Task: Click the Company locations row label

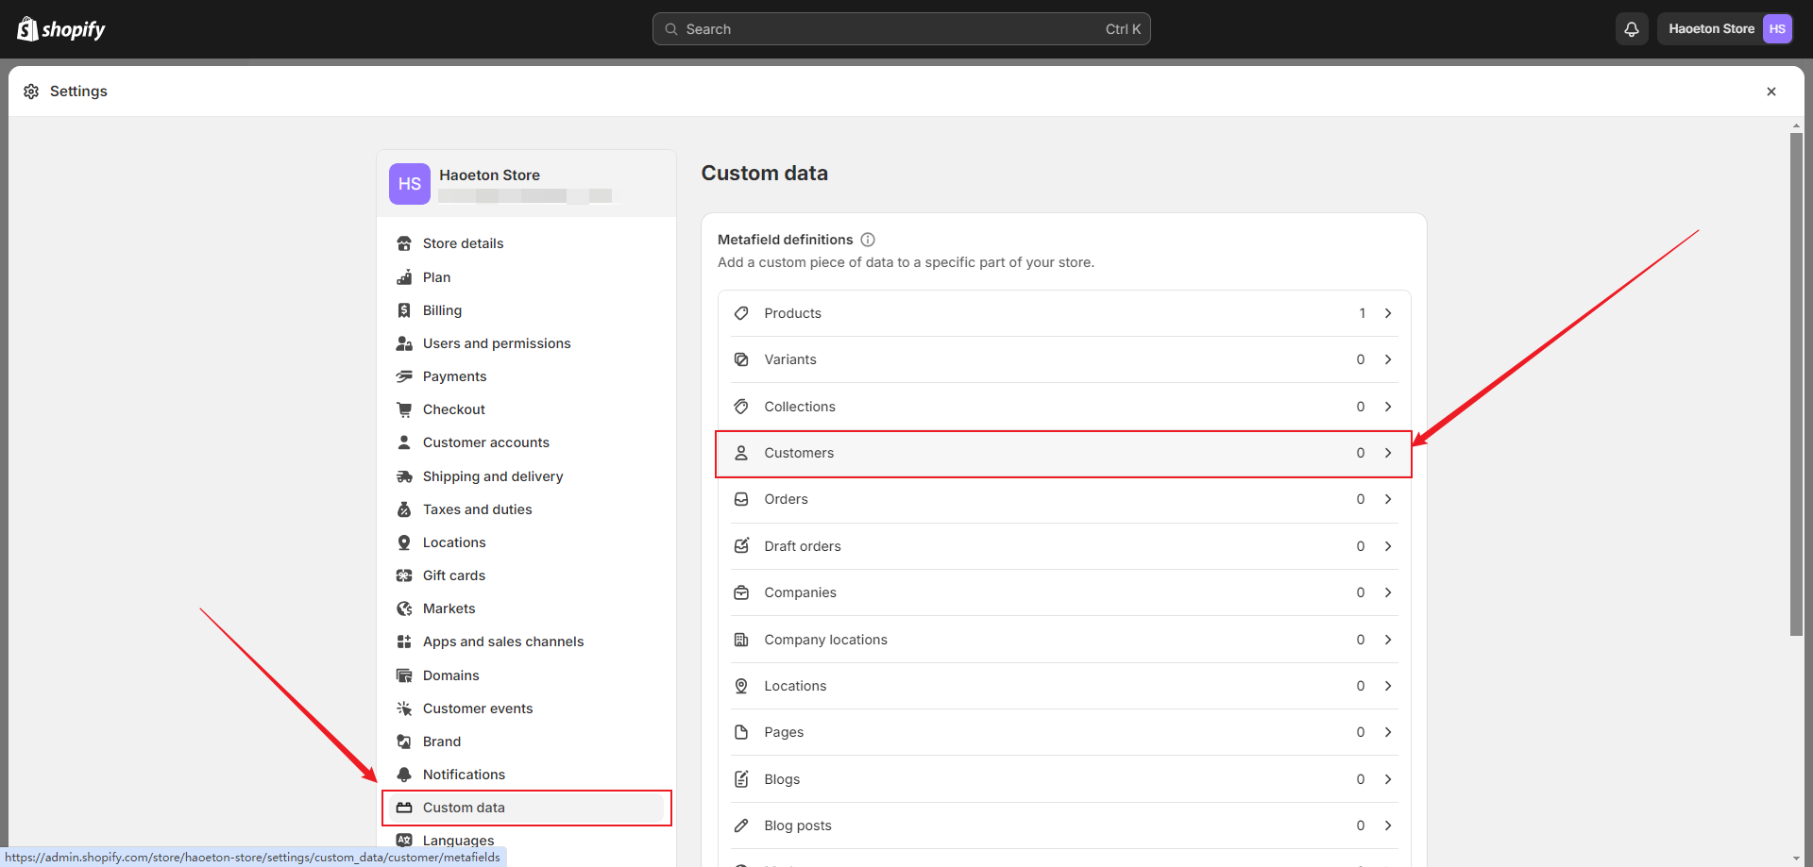Action: click(826, 640)
